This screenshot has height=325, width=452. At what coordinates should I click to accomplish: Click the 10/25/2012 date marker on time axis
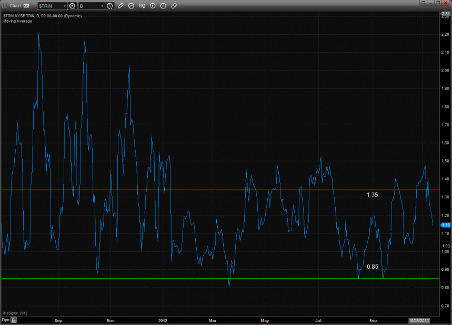(419, 319)
